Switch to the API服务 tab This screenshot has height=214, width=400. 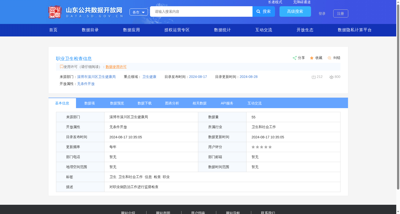click(x=227, y=103)
